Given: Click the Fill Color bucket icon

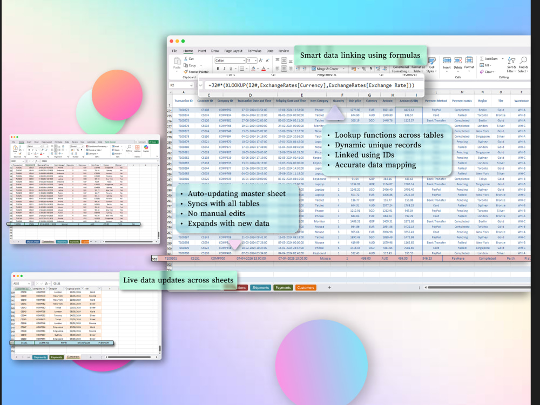Looking at the screenshot, I should pos(253,69).
